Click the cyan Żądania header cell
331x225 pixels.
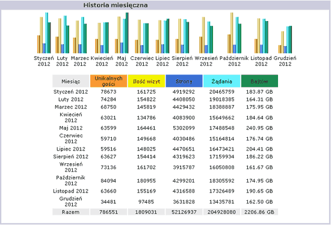pos(221,81)
